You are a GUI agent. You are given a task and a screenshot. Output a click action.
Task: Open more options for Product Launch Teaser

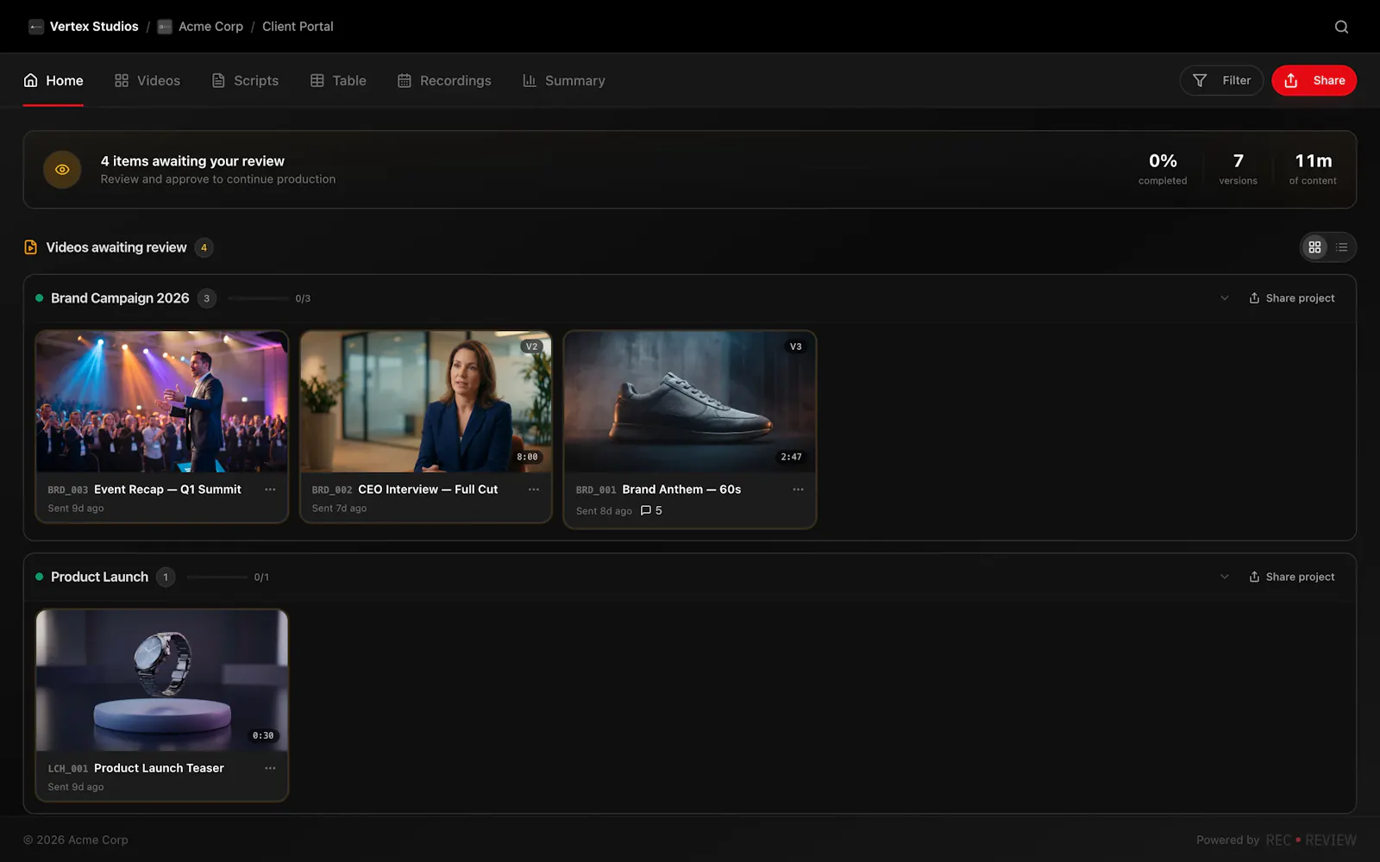coord(270,768)
